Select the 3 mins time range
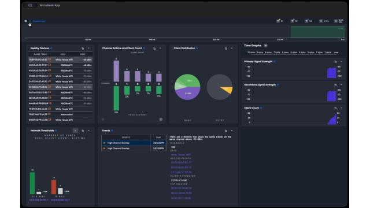Viewport: 370px width, 208px height. [311, 53]
